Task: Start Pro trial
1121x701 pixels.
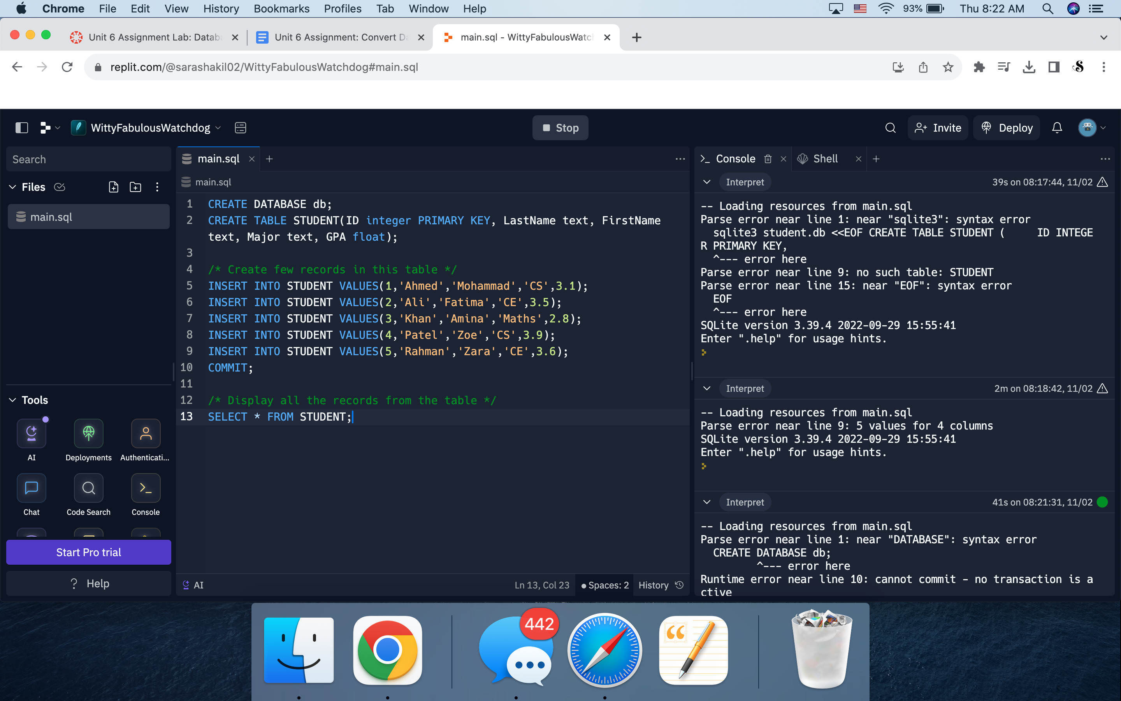Action: point(88,552)
